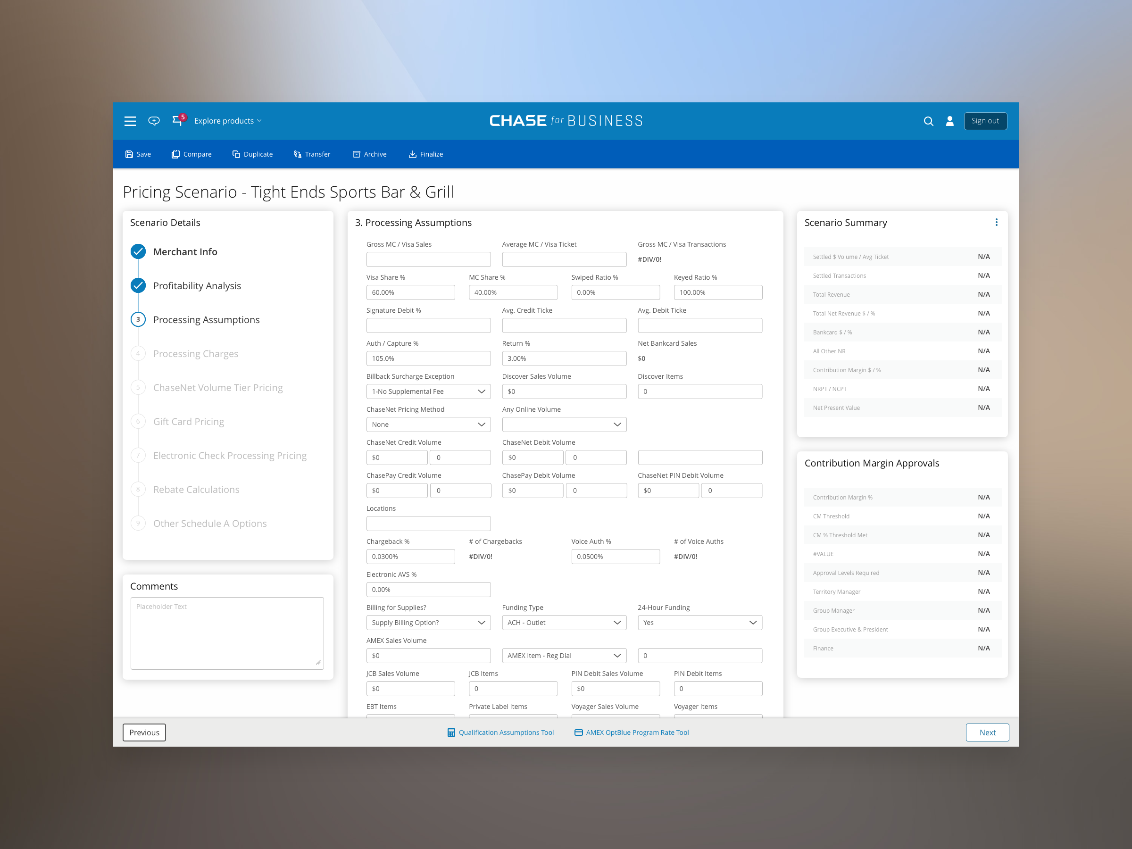This screenshot has width=1132, height=849.
Task: Open the Any Online Volume dropdown
Action: (x=564, y=424)
